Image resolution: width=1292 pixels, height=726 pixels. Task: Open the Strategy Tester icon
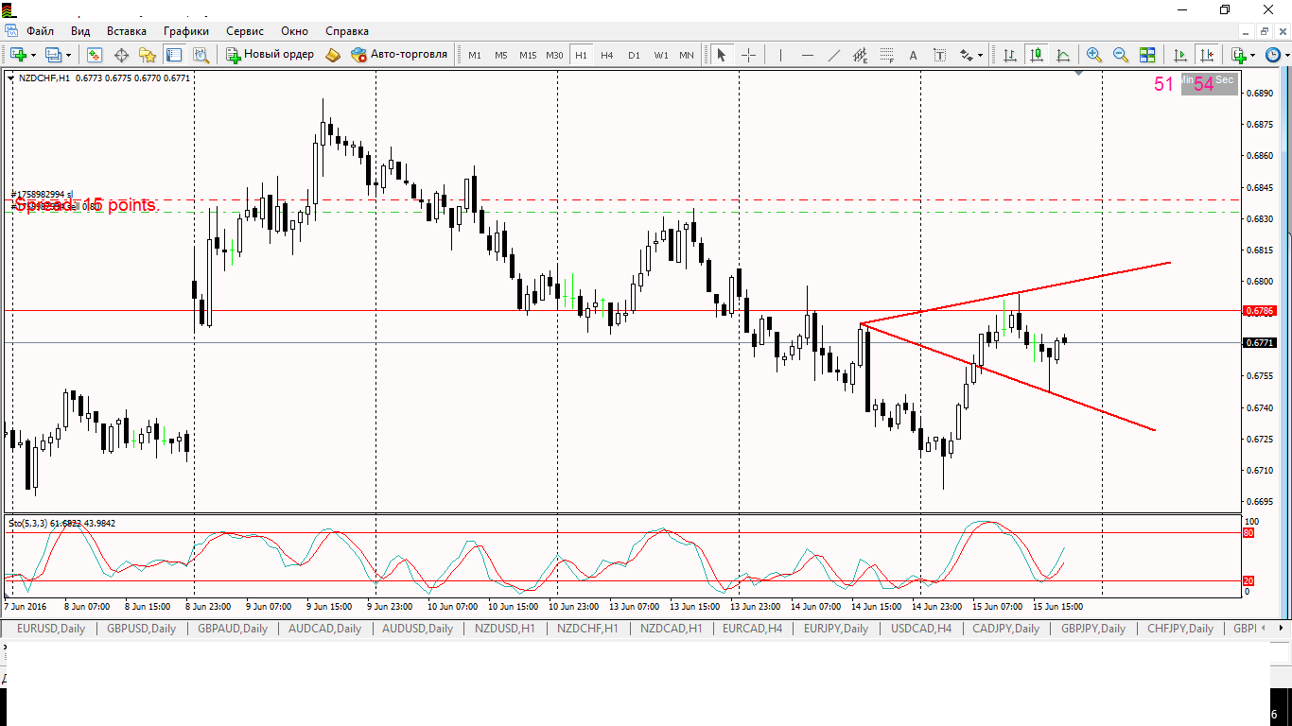pyautogui.click(x=201, y=55)
